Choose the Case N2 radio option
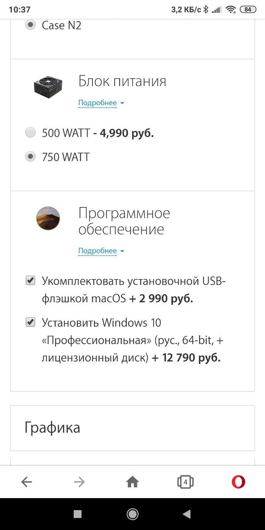 pyautogui.click(x=31, y=25)
